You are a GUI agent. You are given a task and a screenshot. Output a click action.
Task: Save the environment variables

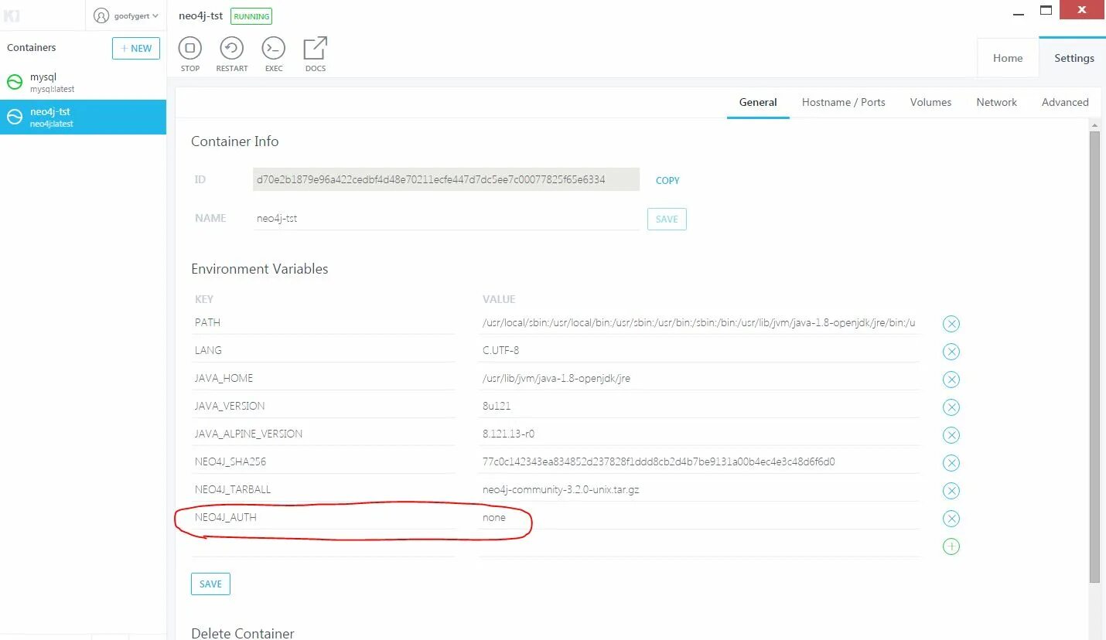[x=210, y=584]
